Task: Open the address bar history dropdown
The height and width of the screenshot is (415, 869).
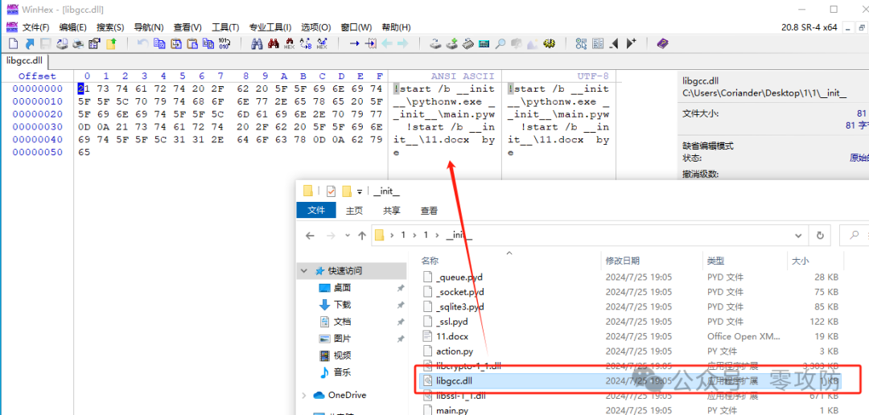Action: click(x=799, y=235)
